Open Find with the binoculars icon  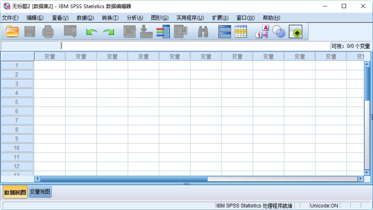tap(203, 32)
